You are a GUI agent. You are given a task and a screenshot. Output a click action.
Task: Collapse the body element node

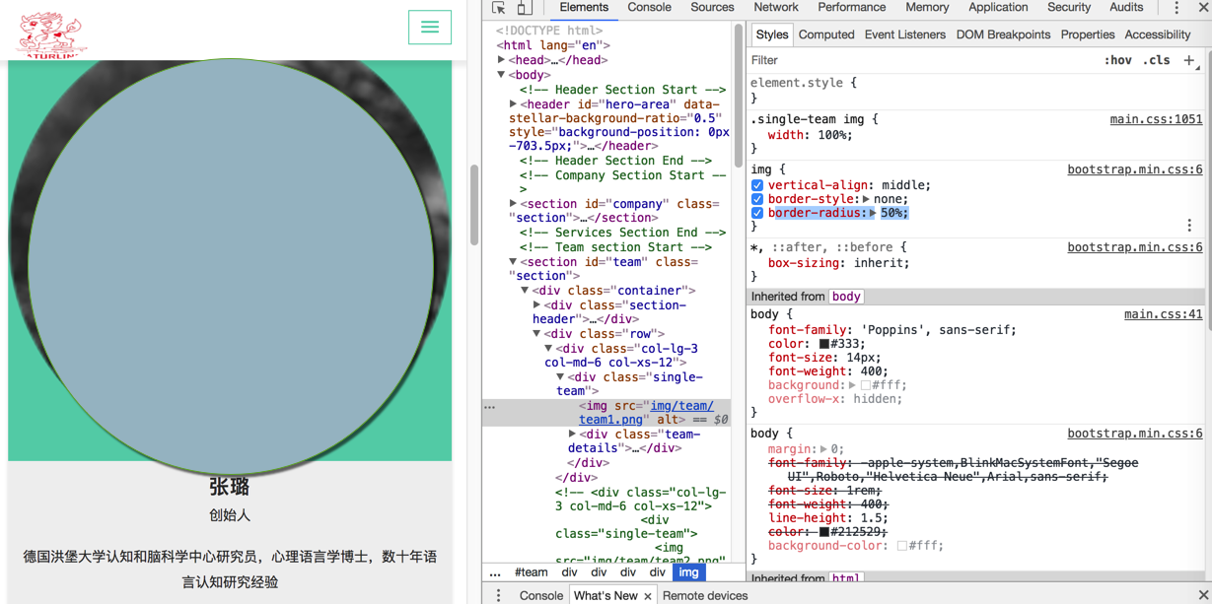click(502, 75)
